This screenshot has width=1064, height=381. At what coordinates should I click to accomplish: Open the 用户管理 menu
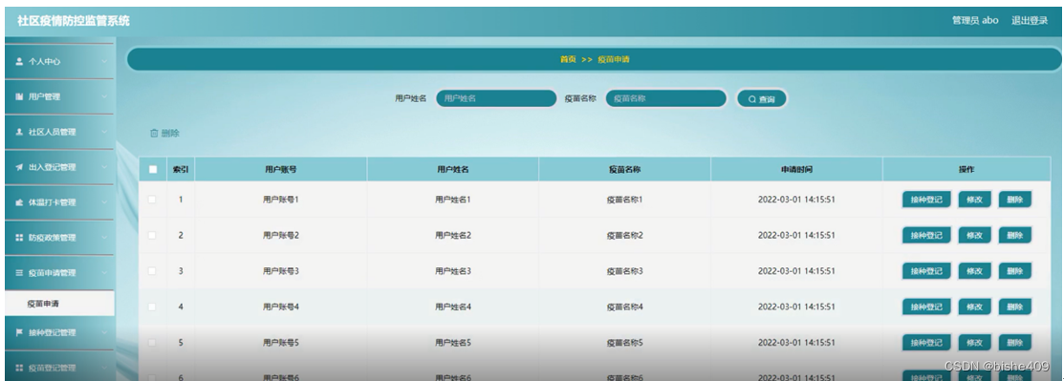(x=59, y=97)
